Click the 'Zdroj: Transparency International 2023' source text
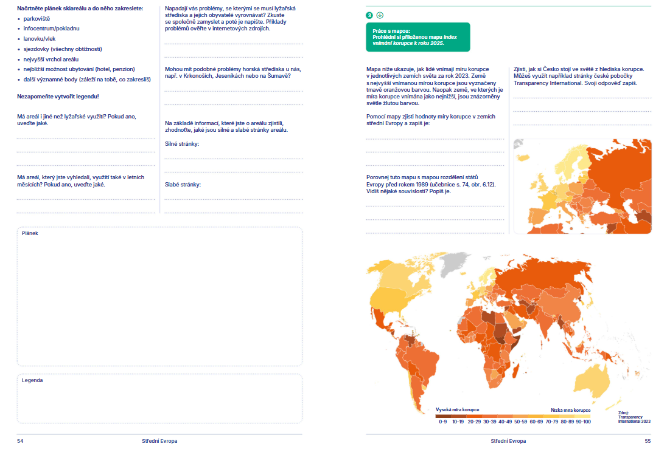Screen dimensions: 667x458 [x=634, y=417]
